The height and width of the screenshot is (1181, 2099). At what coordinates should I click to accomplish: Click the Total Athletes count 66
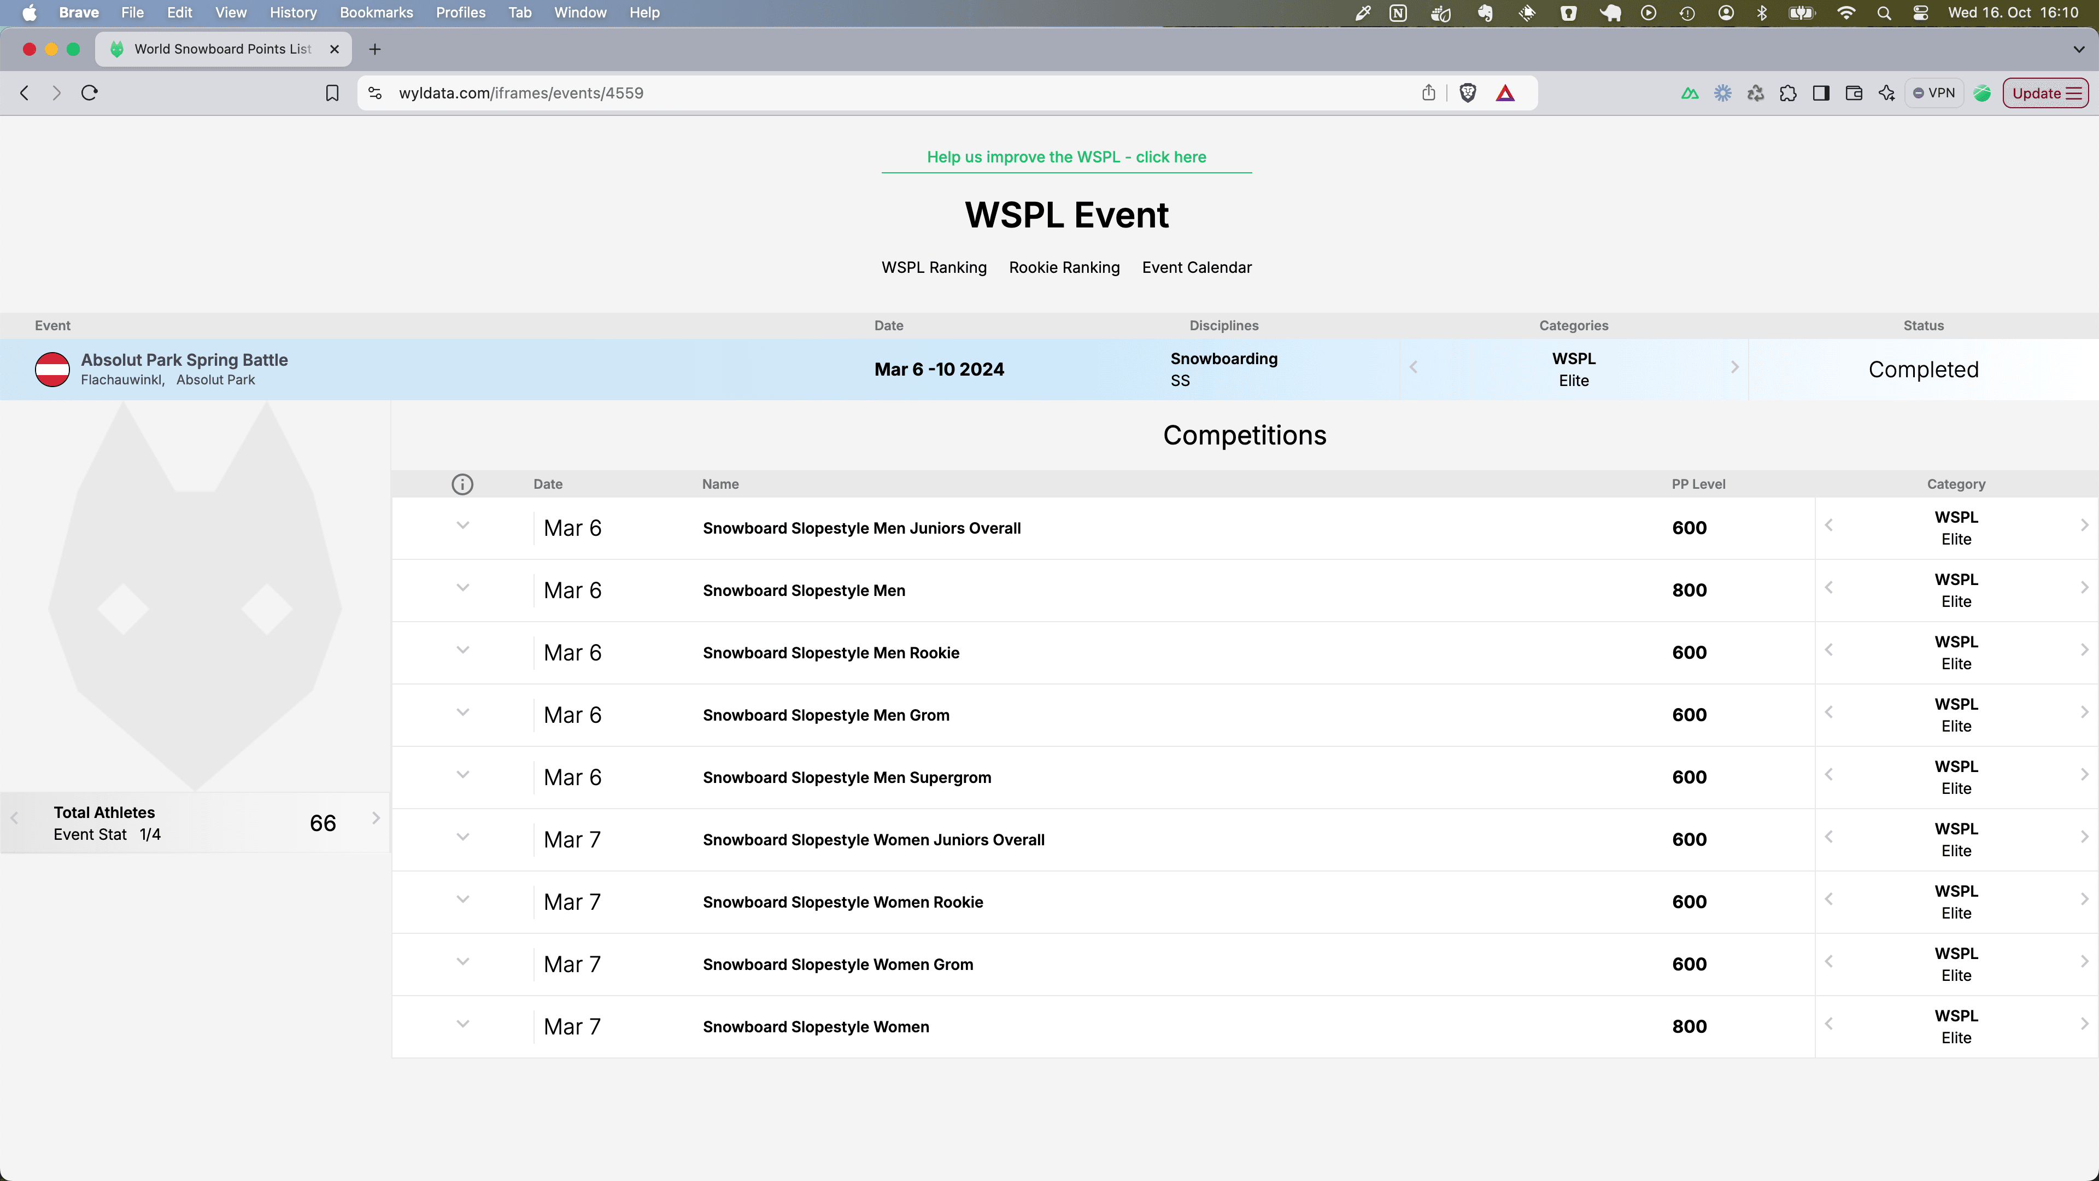point(323,823)
